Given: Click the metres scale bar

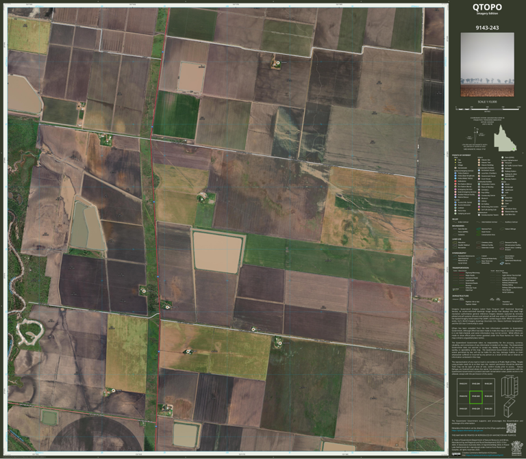Looking at the screenshot, I should (x=488, y=109).
